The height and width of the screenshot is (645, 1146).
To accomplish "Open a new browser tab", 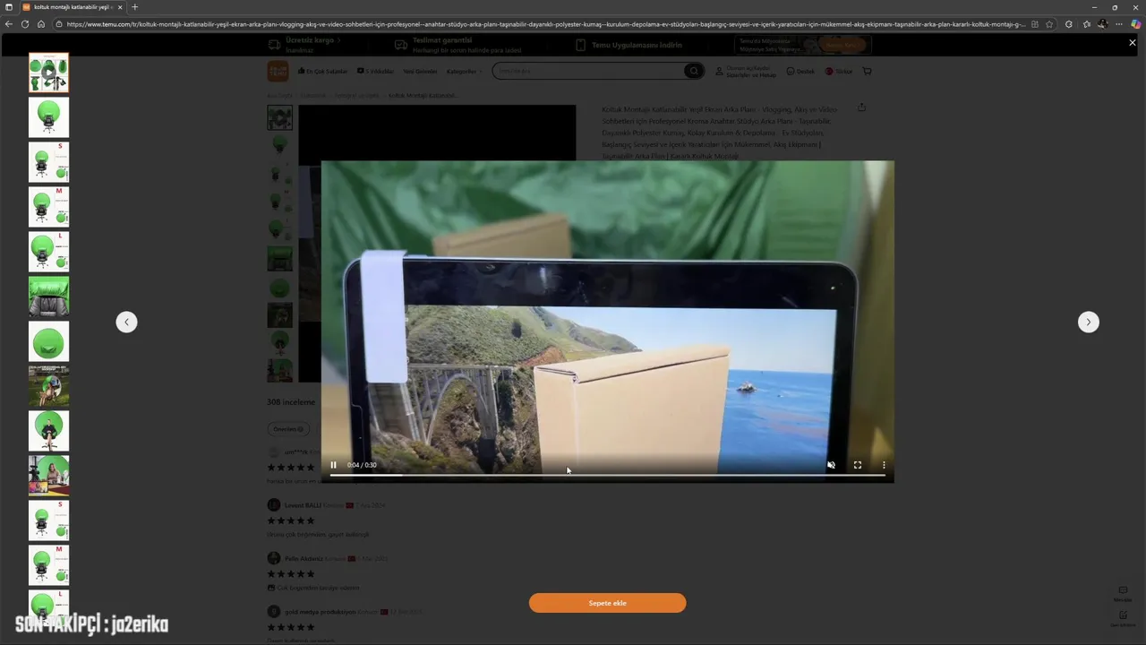I will pyautogui.click(x=135, y=7).
